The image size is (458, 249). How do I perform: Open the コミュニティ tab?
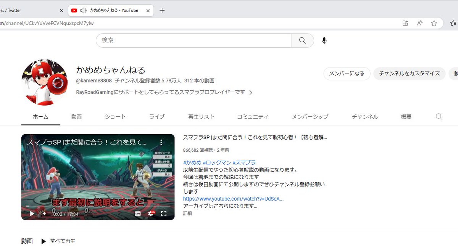(x=253, y=117)
